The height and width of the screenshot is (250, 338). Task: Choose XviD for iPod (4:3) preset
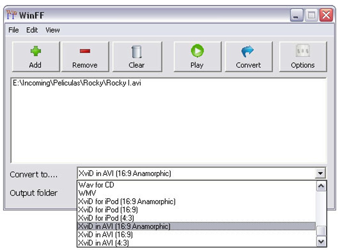pyautogui.click(x=197, y=218)
